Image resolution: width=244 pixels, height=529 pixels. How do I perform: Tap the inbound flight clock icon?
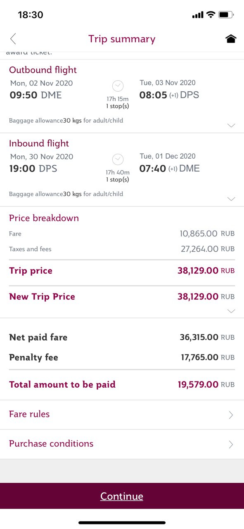point(118,160)
